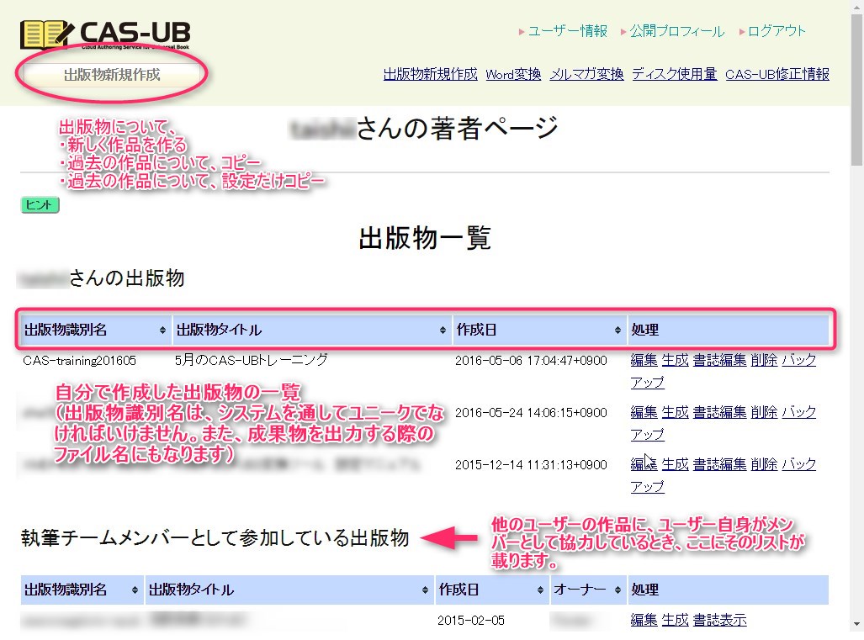Click ログアウト to sign out
Viewport: 864px width, 640px height.
[x=777, y=31]
